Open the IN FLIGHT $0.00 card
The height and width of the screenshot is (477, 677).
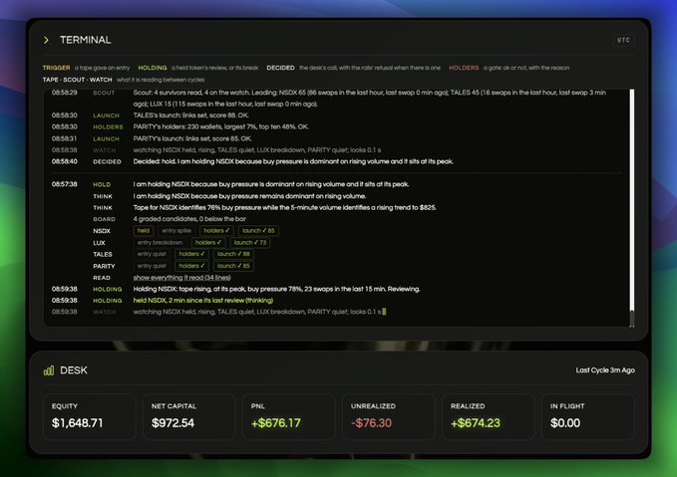coord(588,416)
